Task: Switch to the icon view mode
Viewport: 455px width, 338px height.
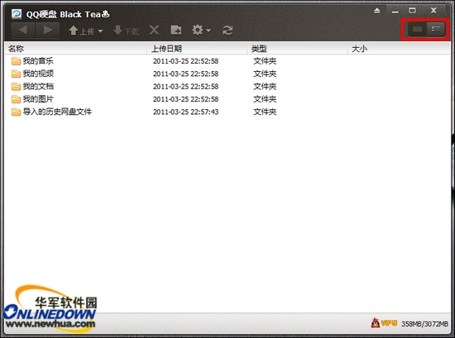Action: tap(417, 29)
